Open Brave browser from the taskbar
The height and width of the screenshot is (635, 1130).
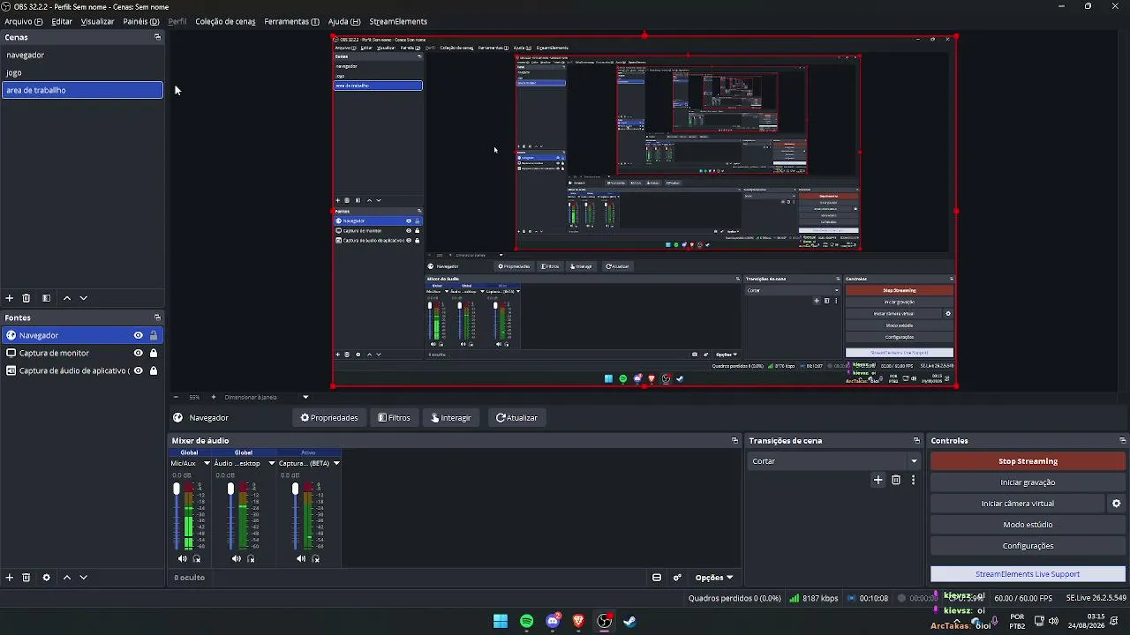click(x=578, y=622)
